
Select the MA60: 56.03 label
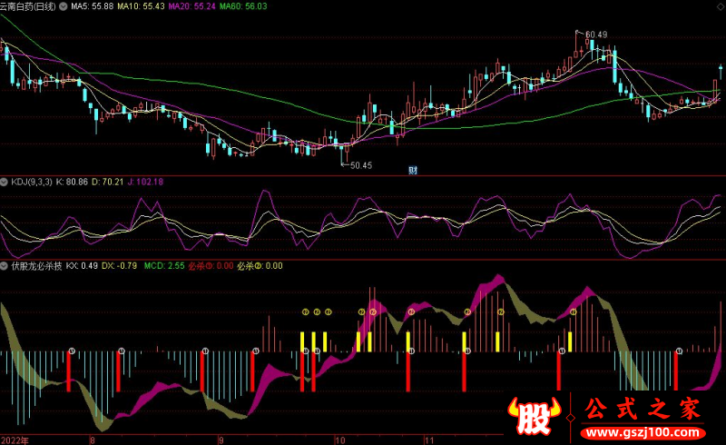pos(243,6)
